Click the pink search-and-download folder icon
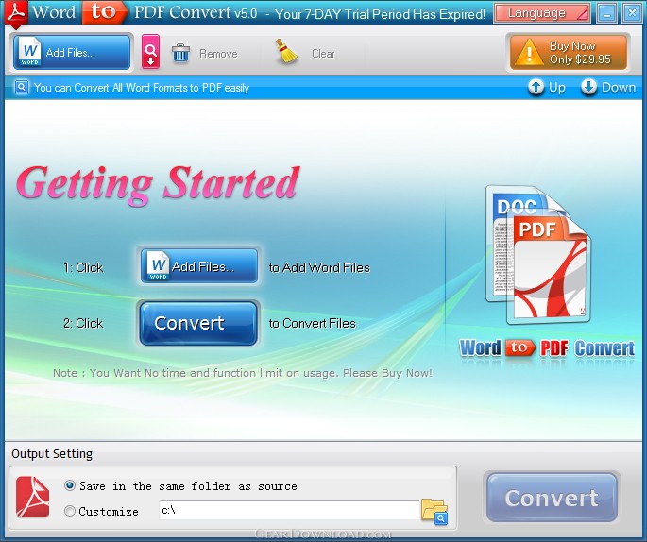647x542 pixels. tap(150, 52)
